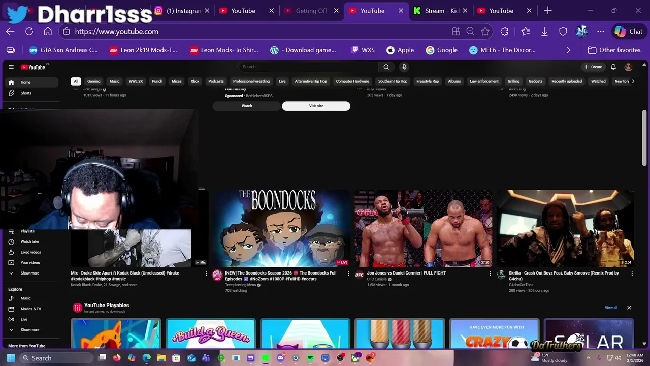Open the YouTube hamburger guide menu
The width and height of the screenshot is (650, 366).
[x=11, y=67]
